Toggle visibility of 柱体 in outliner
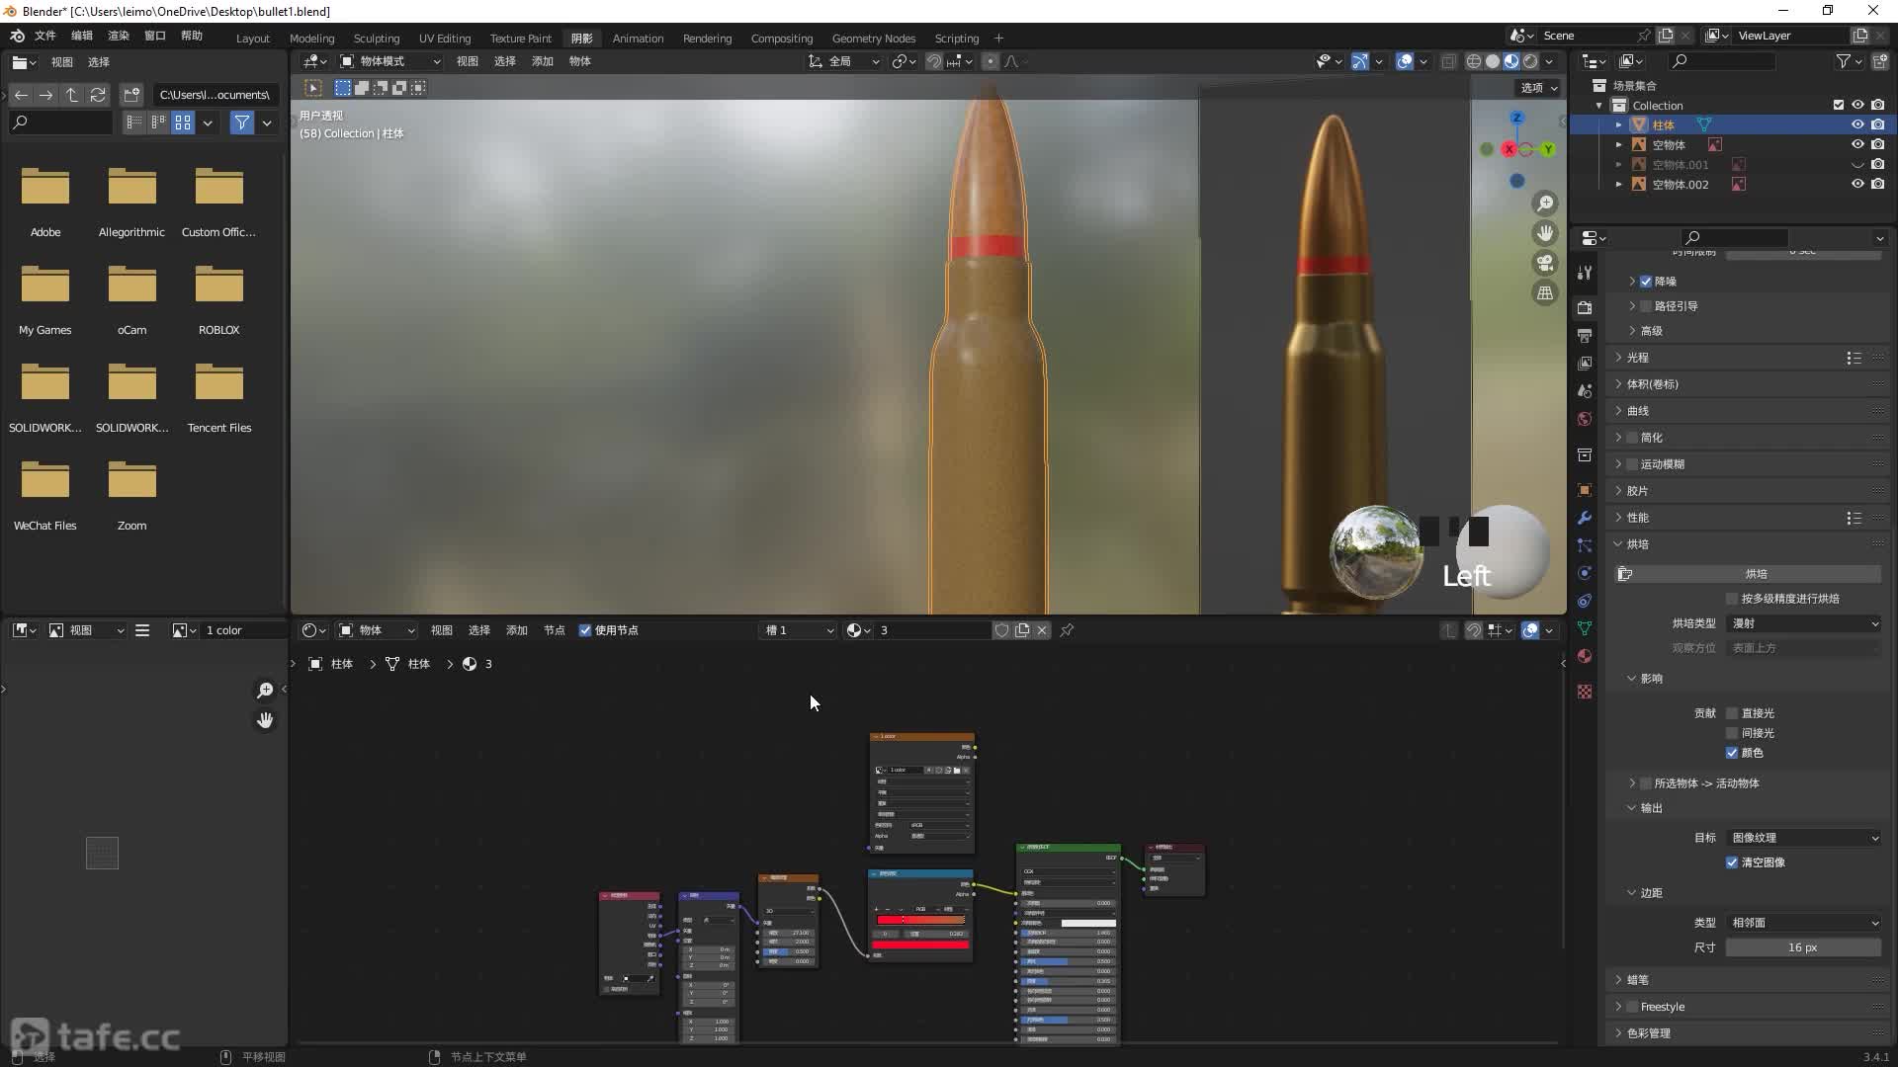 pos(1857,124)
